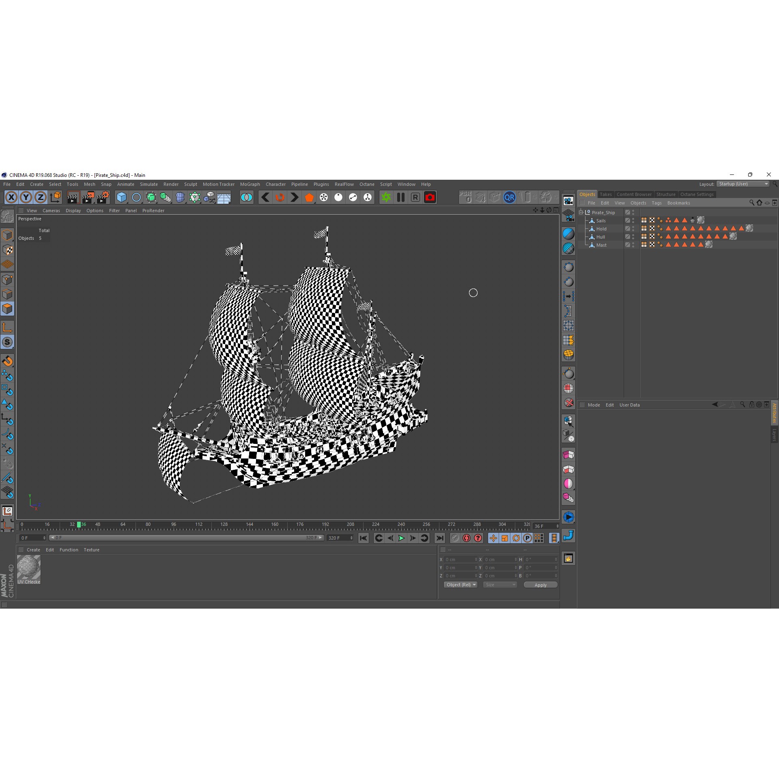
Task: Render to Picture Viewer with the camera icon
Action: (430, 197)
